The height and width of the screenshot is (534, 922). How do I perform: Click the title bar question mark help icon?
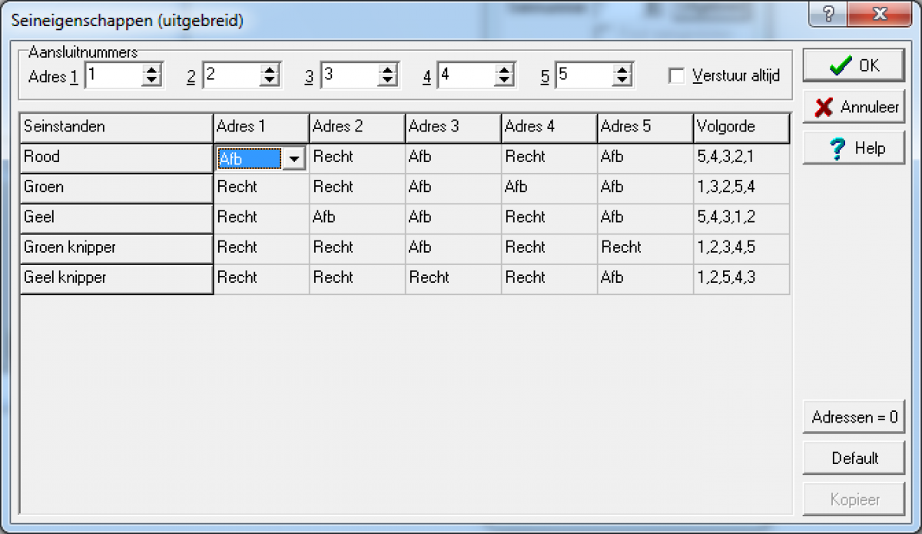click(x=828, y=15)
